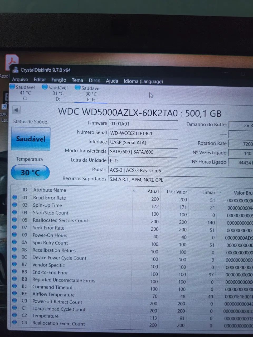Click the Nº Horas Ligado value 44434

(241, 163)
